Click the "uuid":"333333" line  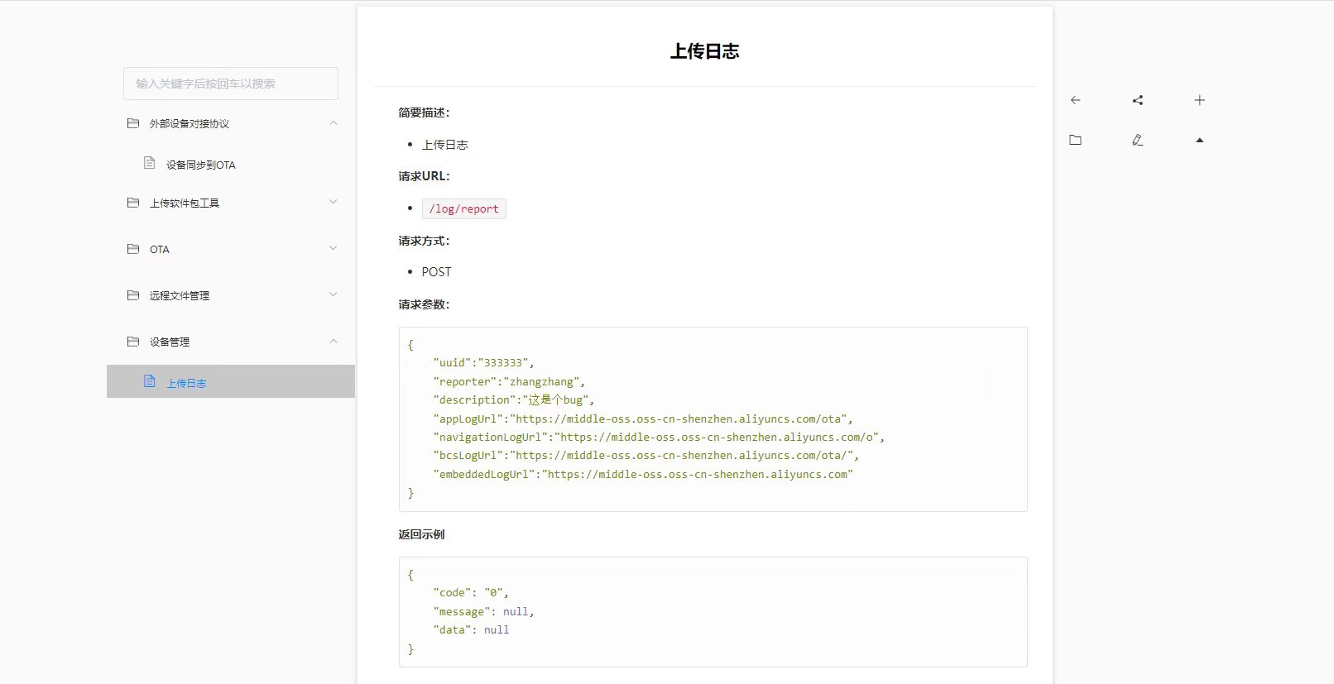click(x=484, y=363)
